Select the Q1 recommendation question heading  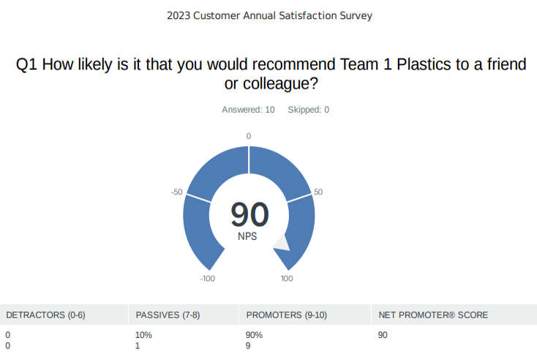(271, 74)
